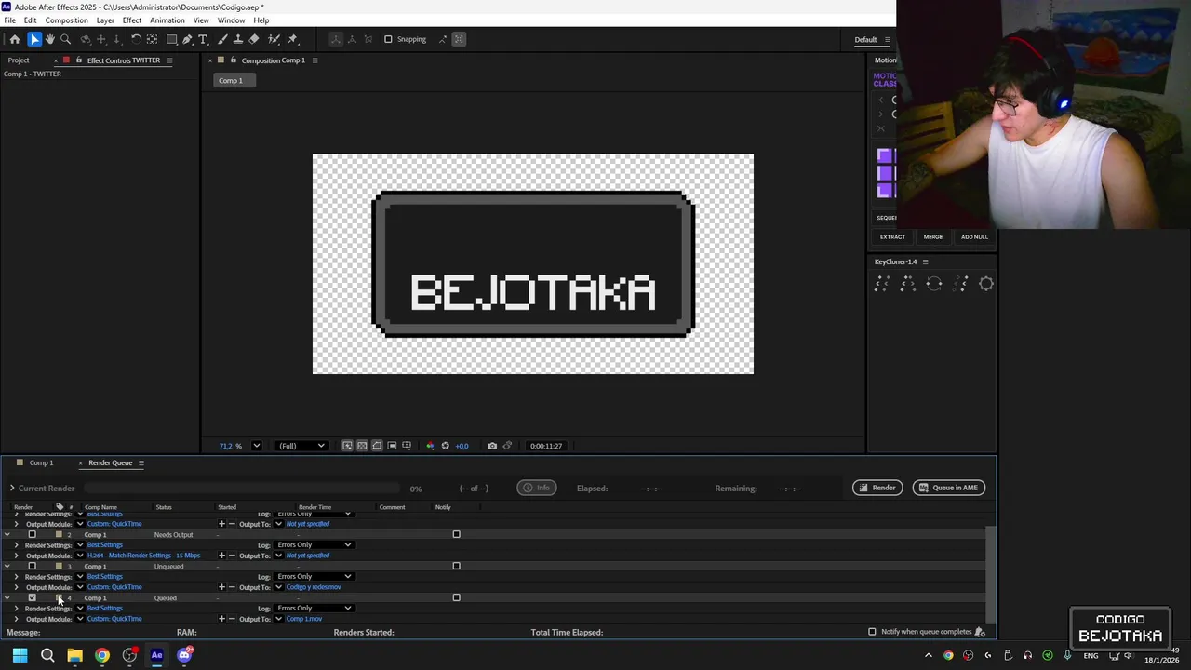Select the Type text tool
This screenshot has height=670, width=1191.
[x=204, y=39]
